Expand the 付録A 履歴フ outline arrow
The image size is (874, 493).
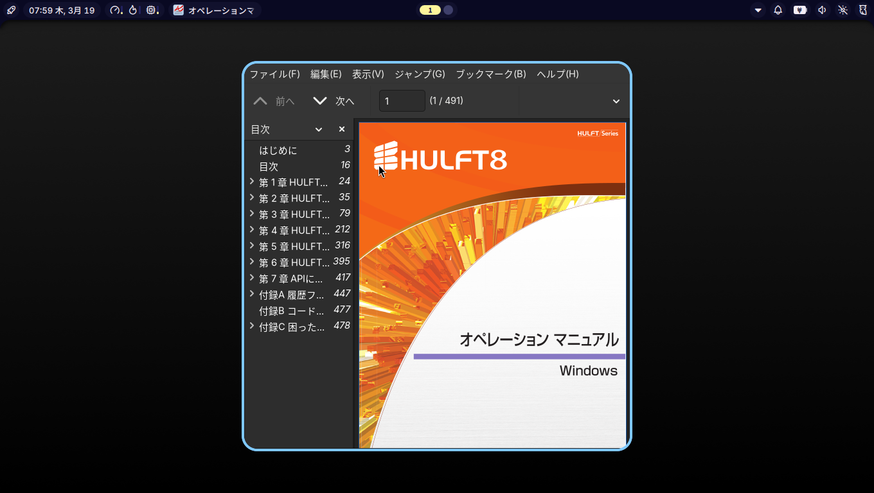[x=252, y=294]
